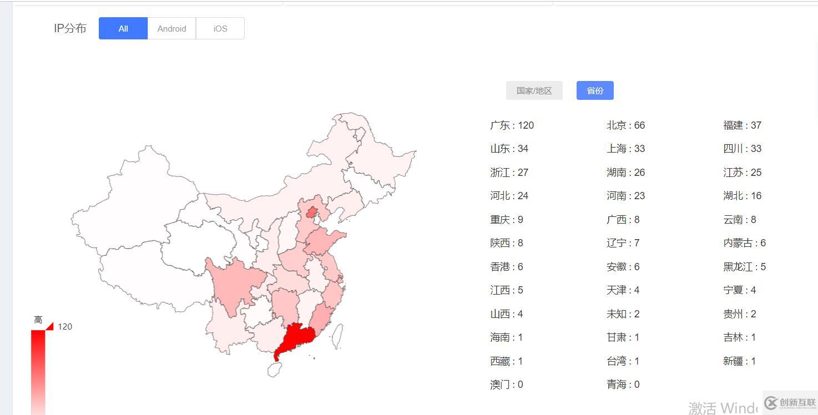The image size is (818, 415).
Task: Click the text 上海 : 33
Action: point(625,149)
